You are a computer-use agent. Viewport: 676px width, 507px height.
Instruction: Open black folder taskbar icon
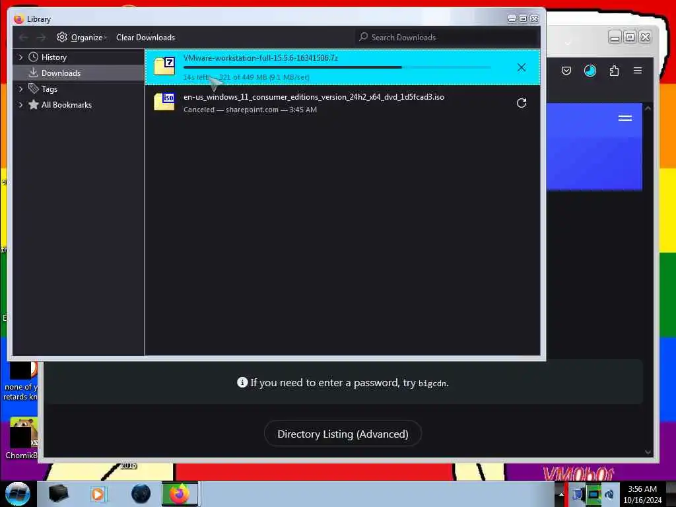pyautogui.click(x=59, y=494)
